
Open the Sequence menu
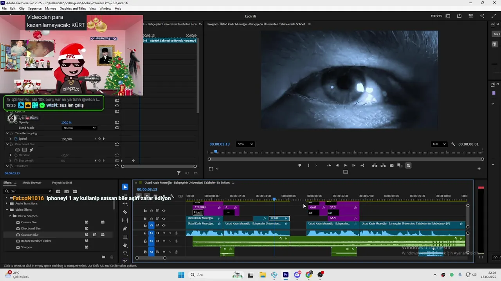[35, 9]
